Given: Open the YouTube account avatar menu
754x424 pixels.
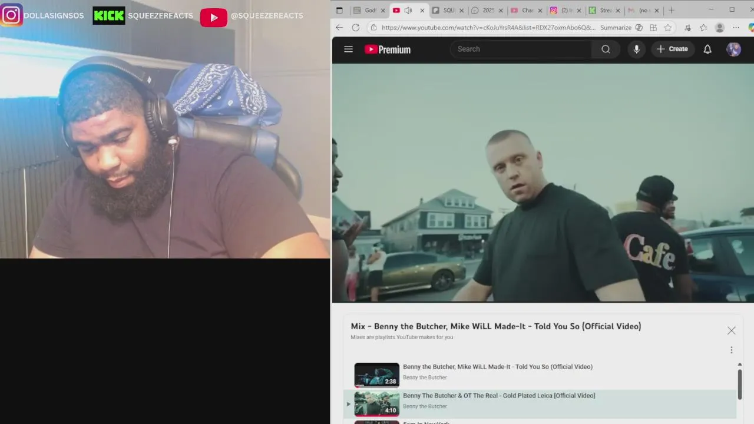Looking at the screenshot, I should (x=733, y=49).
